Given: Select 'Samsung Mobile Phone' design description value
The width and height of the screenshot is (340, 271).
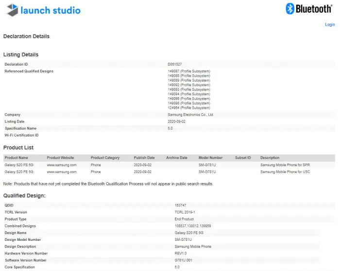Looking at the screenshot, I should 193,247.
